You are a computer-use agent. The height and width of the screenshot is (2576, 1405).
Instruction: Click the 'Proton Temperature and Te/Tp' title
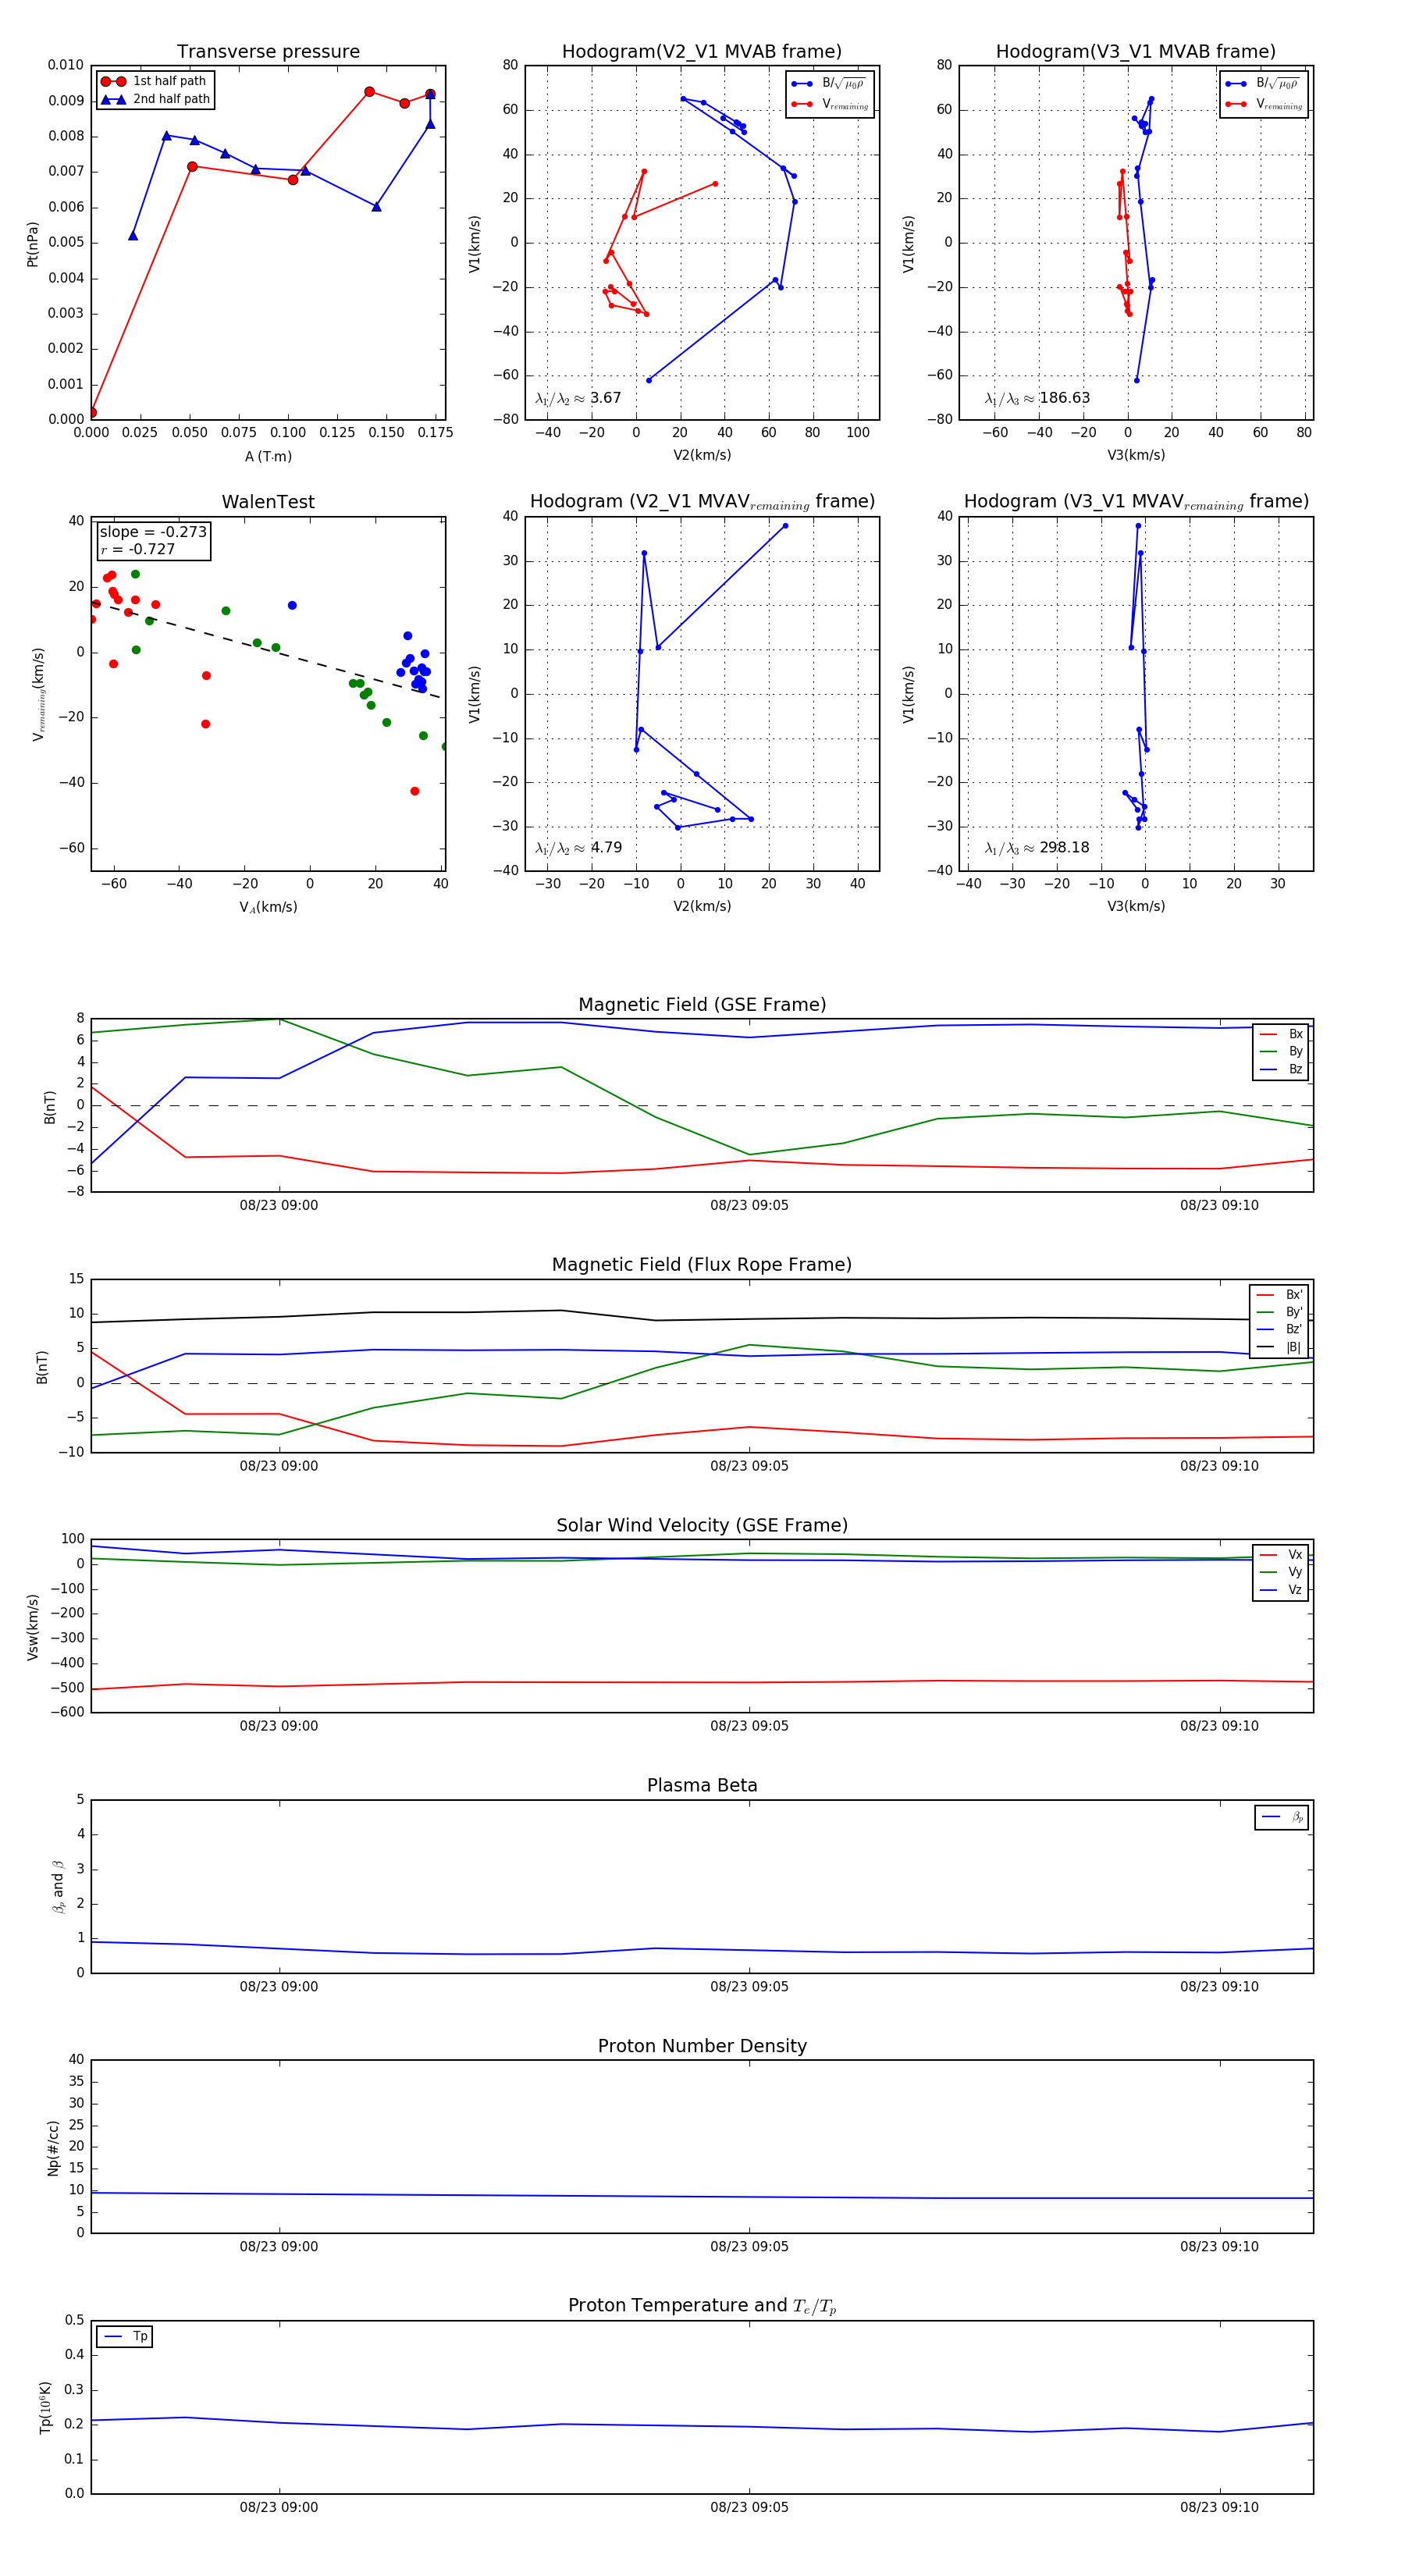702,2306
